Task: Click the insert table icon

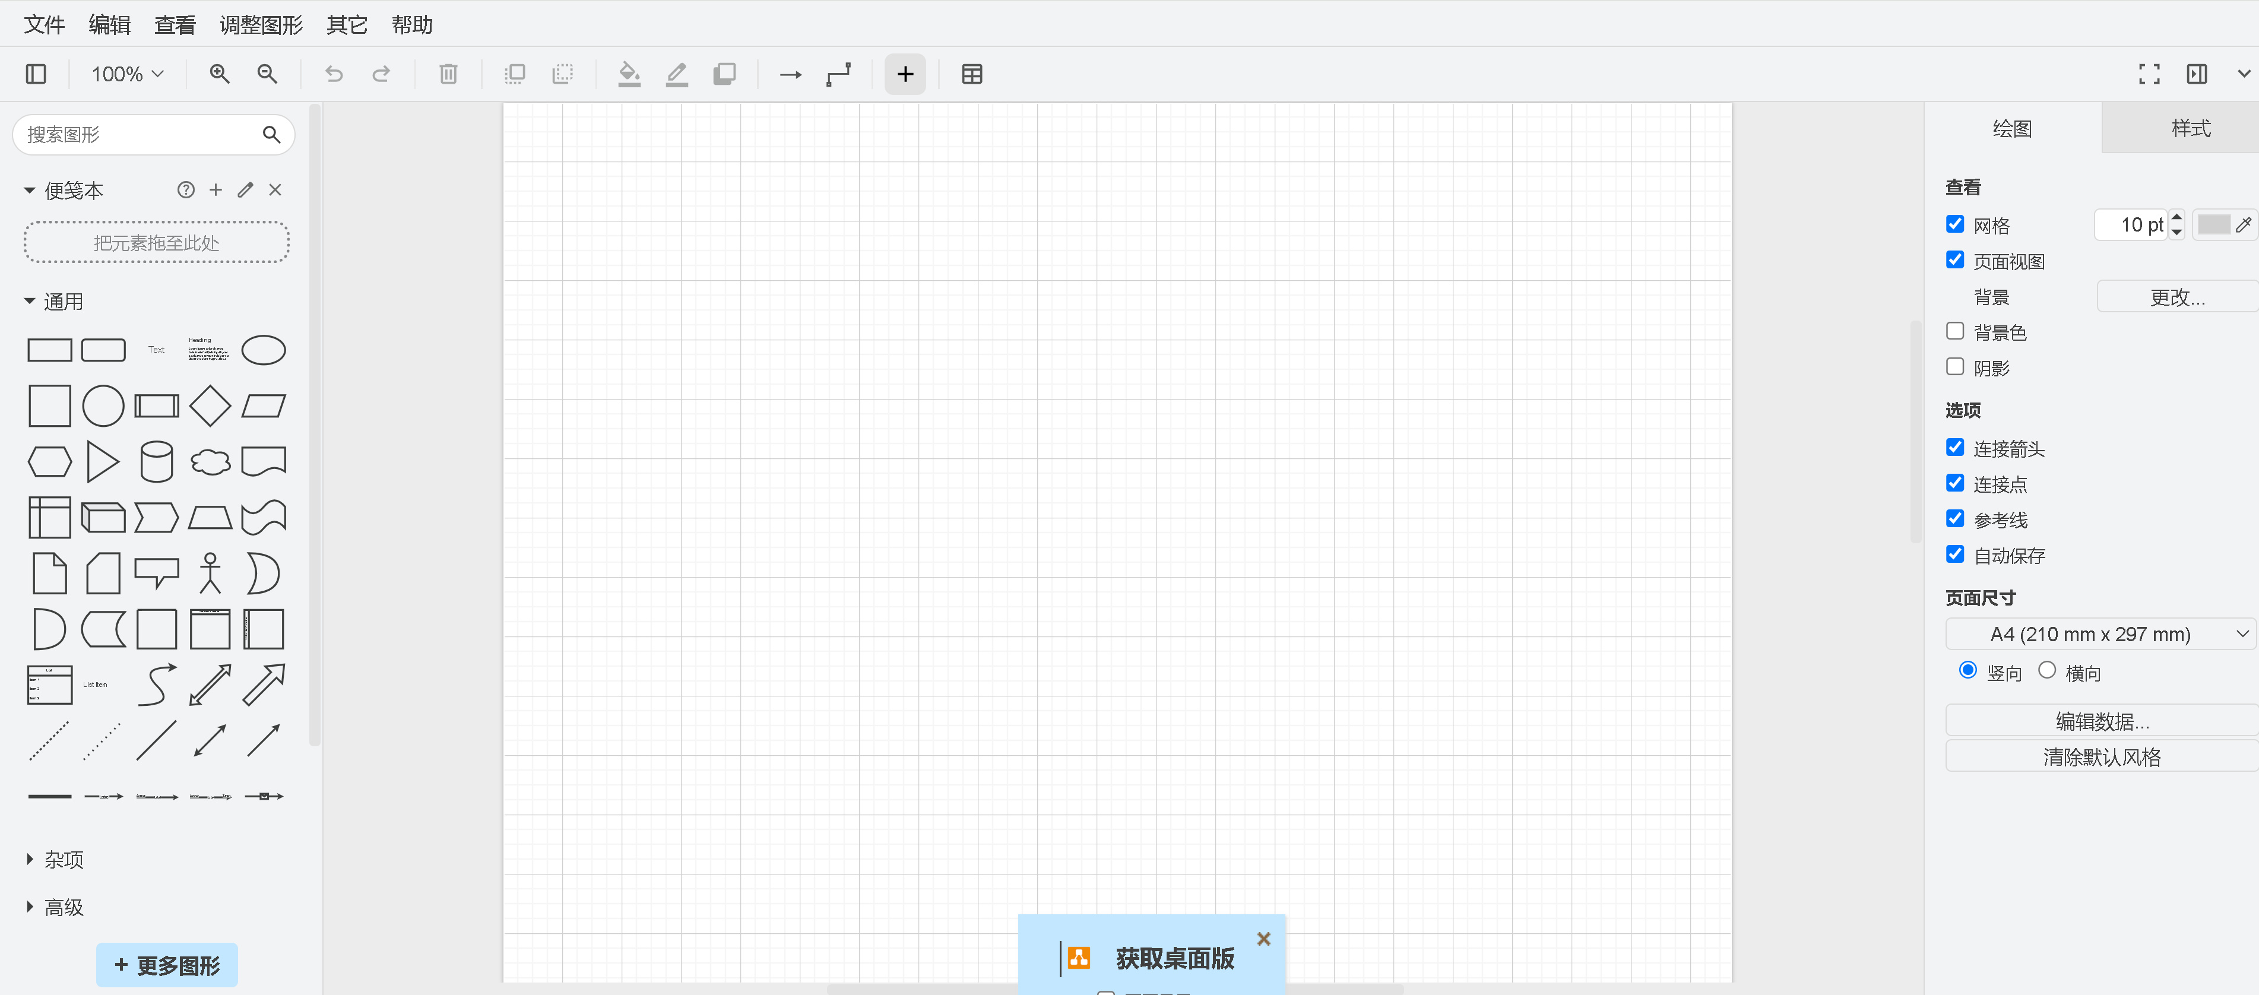Action: tap(972, 75)
